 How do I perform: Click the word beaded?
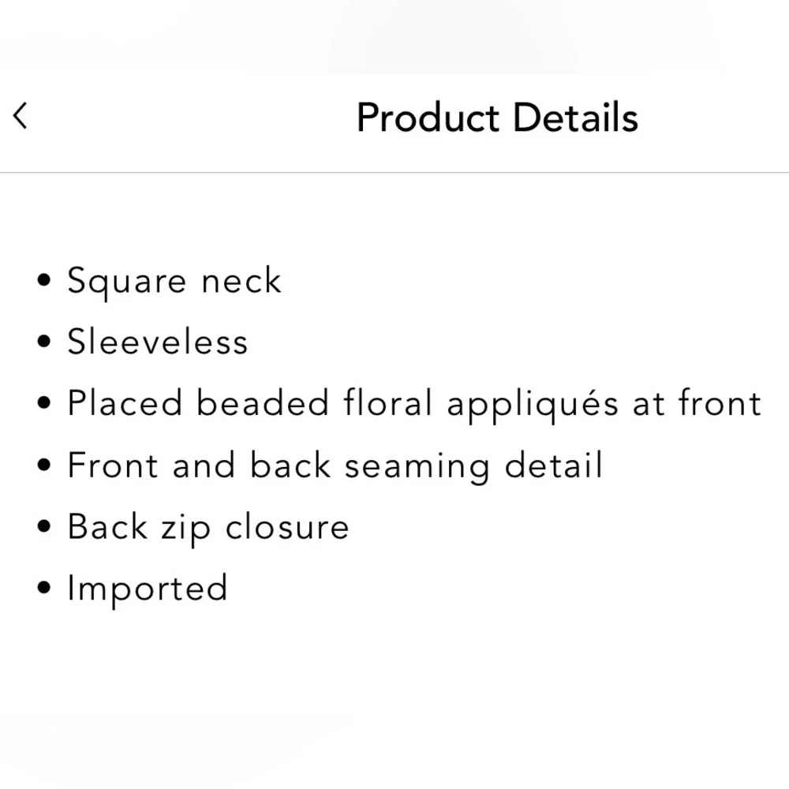(x=262, y=404)
